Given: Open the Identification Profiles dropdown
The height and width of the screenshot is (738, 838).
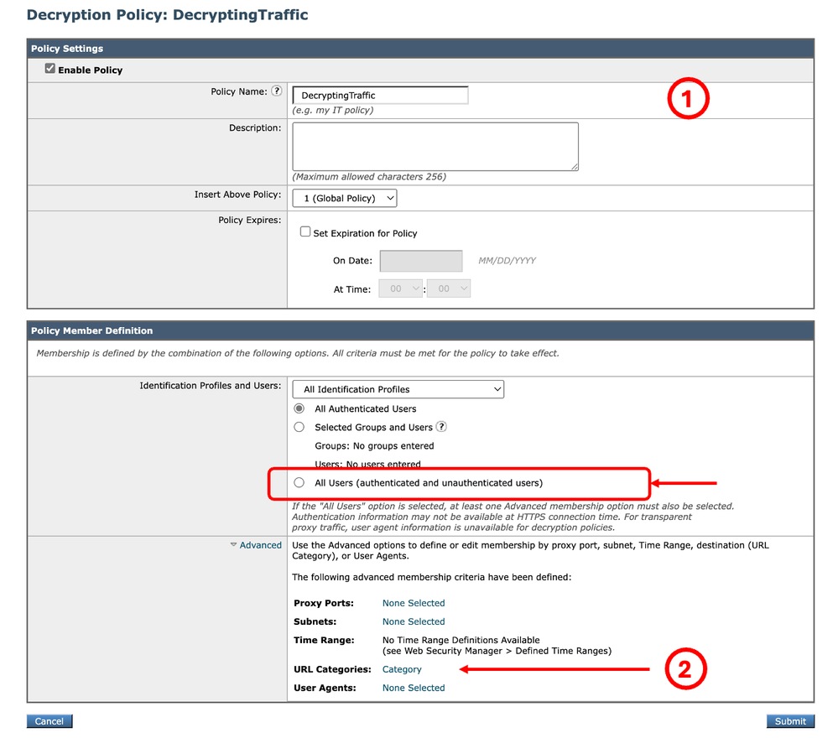Looking at the screenshot, I should (x=398, y=389).
